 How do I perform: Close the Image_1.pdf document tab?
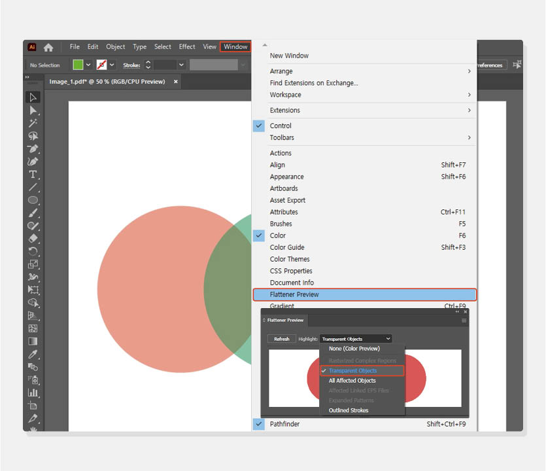[176, 82]
